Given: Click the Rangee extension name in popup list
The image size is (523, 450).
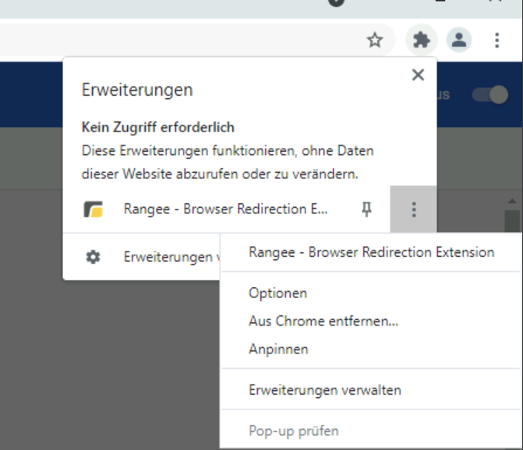Looking at the screenshot, I should [x=225, y=209].
